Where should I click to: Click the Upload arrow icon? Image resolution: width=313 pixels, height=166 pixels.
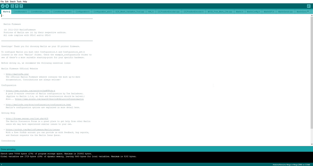coord(7,6)
